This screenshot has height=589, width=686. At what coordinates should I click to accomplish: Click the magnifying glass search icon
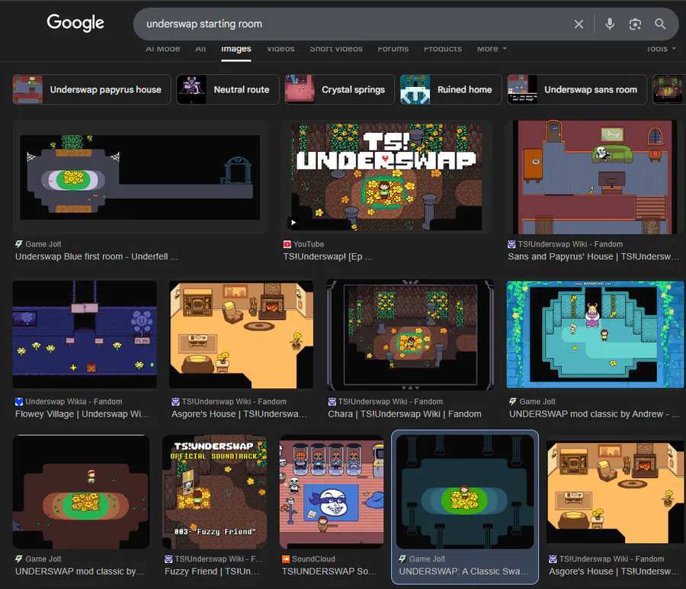(x=660, y=24)
